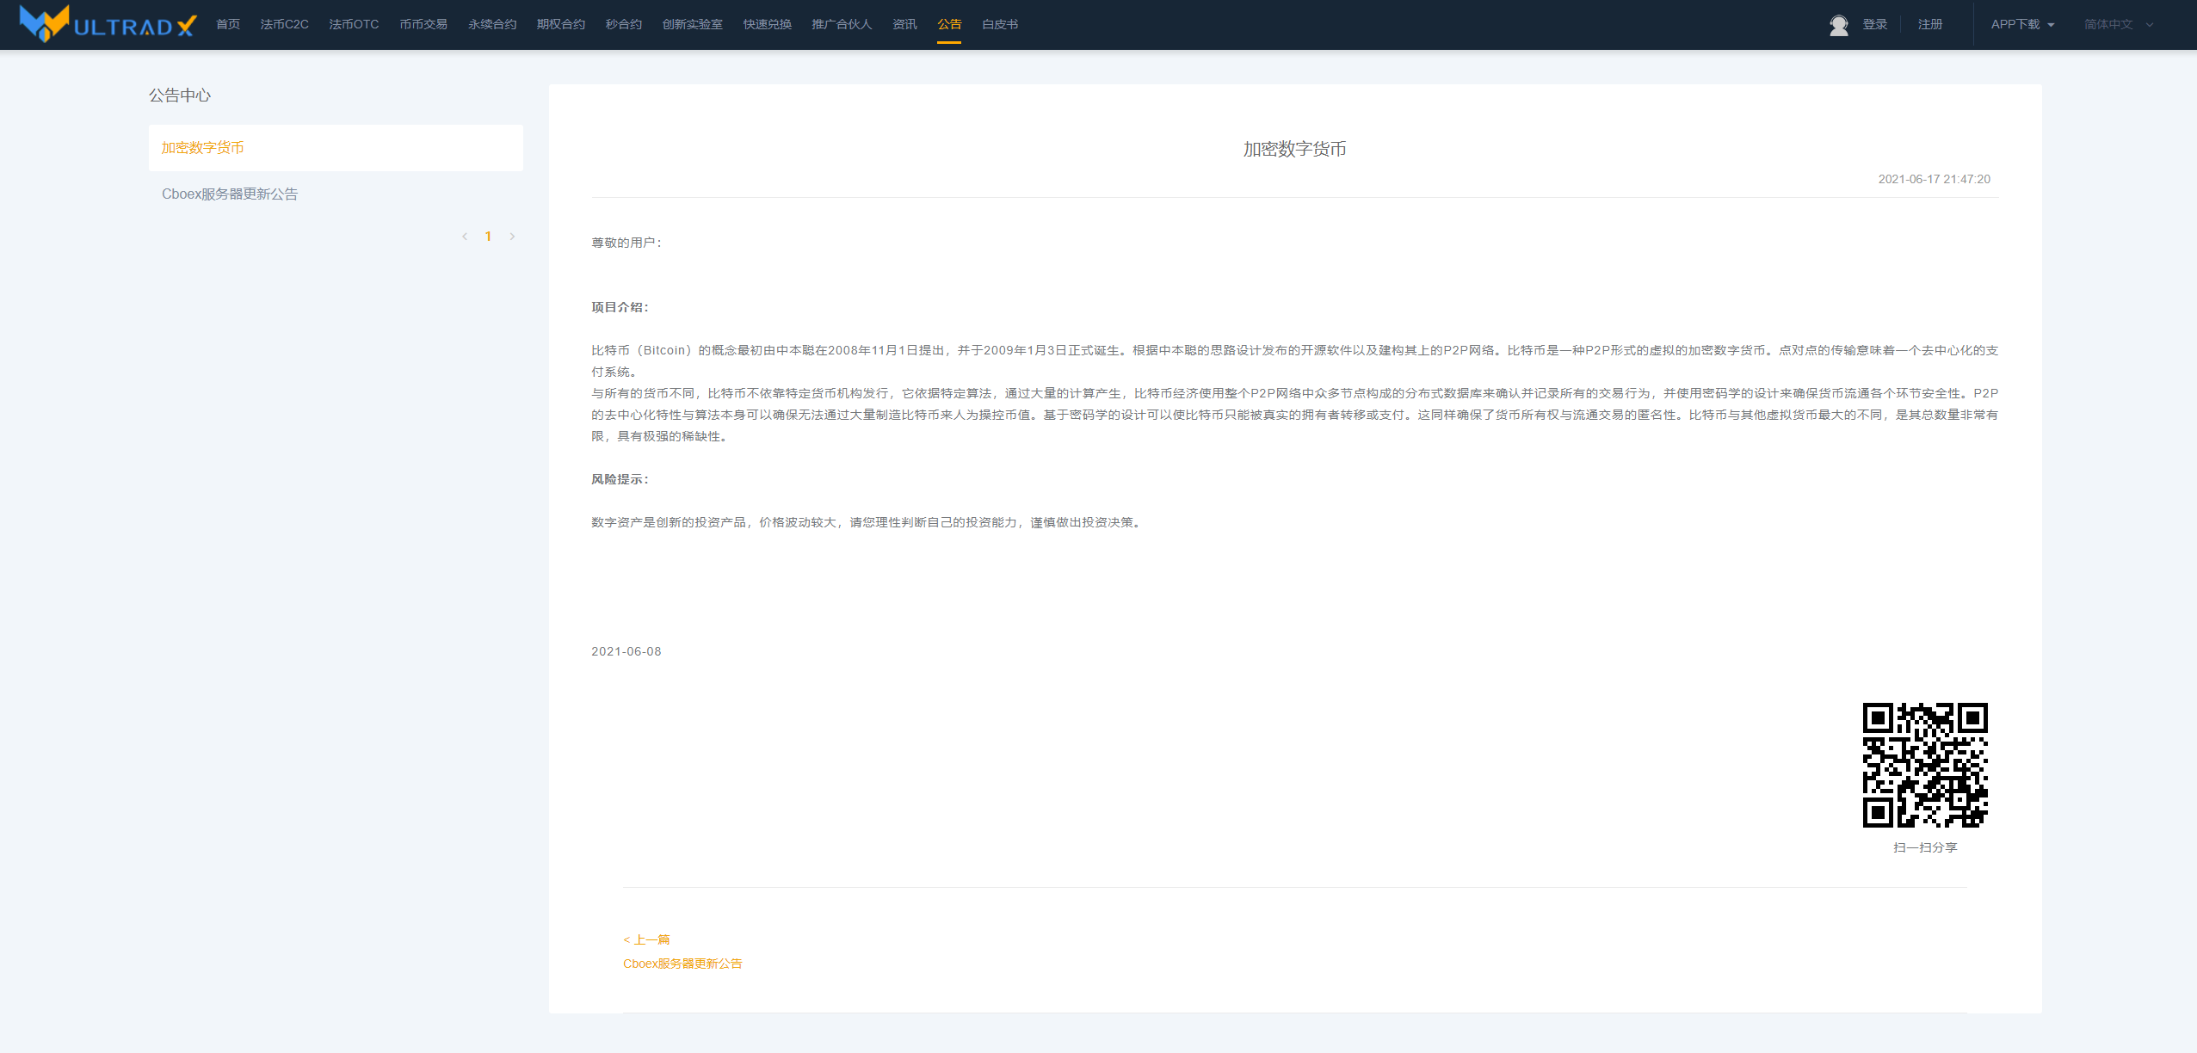The width and height of the screenshot is (2197, 1053).
Task: Open the 白皮书 menu item
Action: [x=999, y=25]
